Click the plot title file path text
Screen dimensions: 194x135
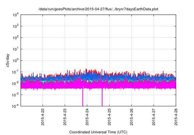(98, 9)
